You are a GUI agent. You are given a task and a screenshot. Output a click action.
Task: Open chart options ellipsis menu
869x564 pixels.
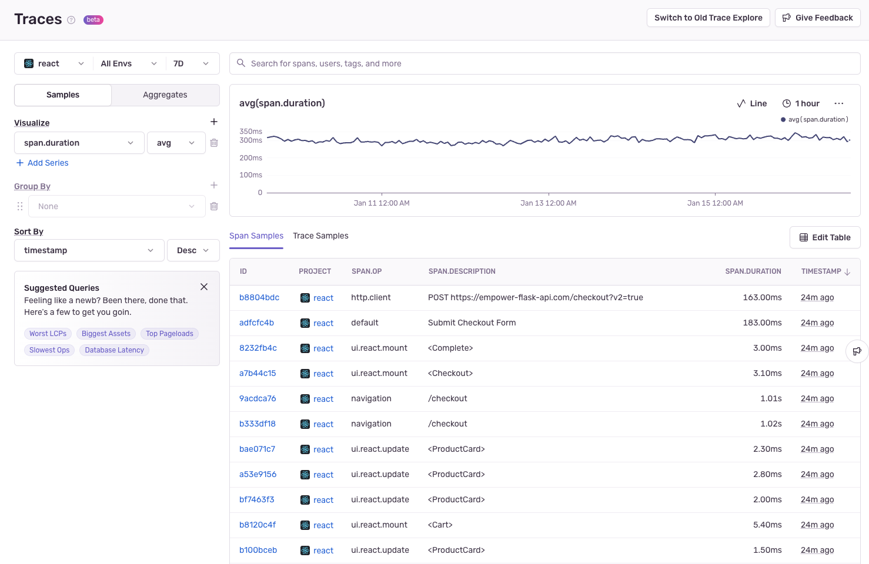(x=839, y=103)
